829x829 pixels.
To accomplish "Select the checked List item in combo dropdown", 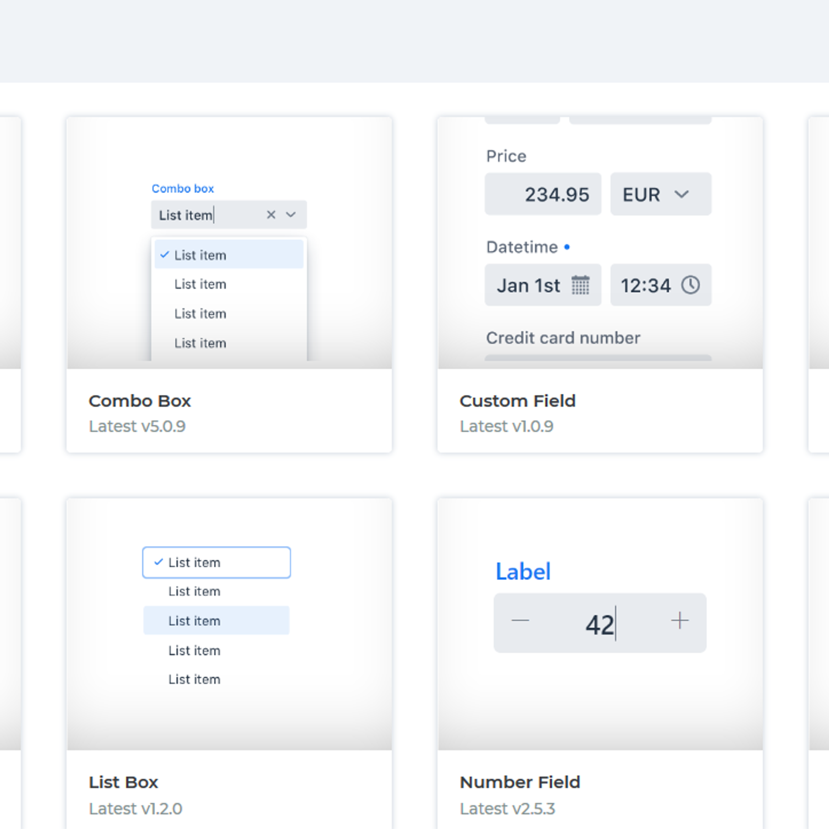I will 228,255.
